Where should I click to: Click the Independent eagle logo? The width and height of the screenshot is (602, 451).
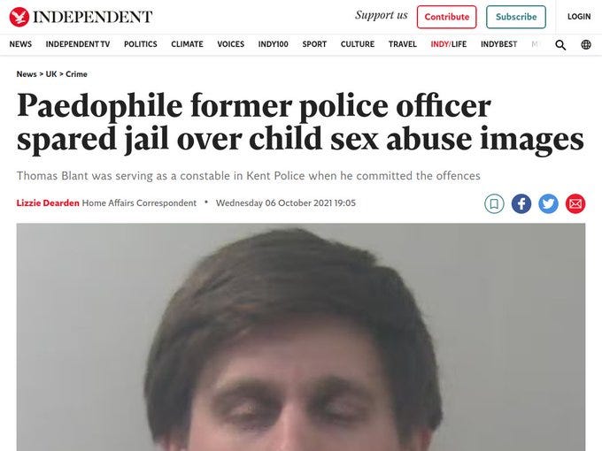pyautogui.click(x=19, y=17)
